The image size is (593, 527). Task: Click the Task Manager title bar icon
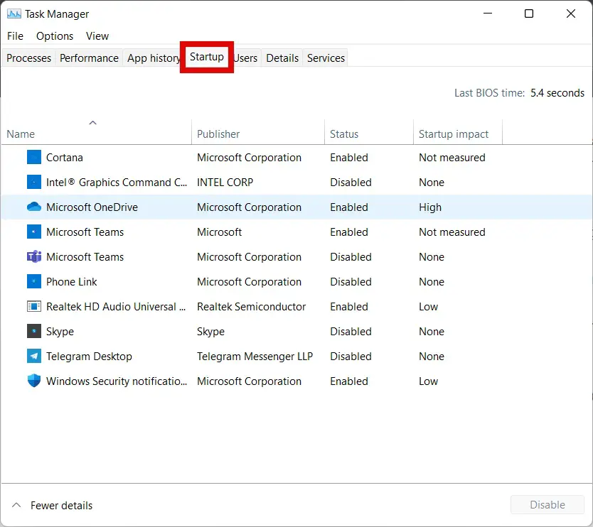[14, 14]
